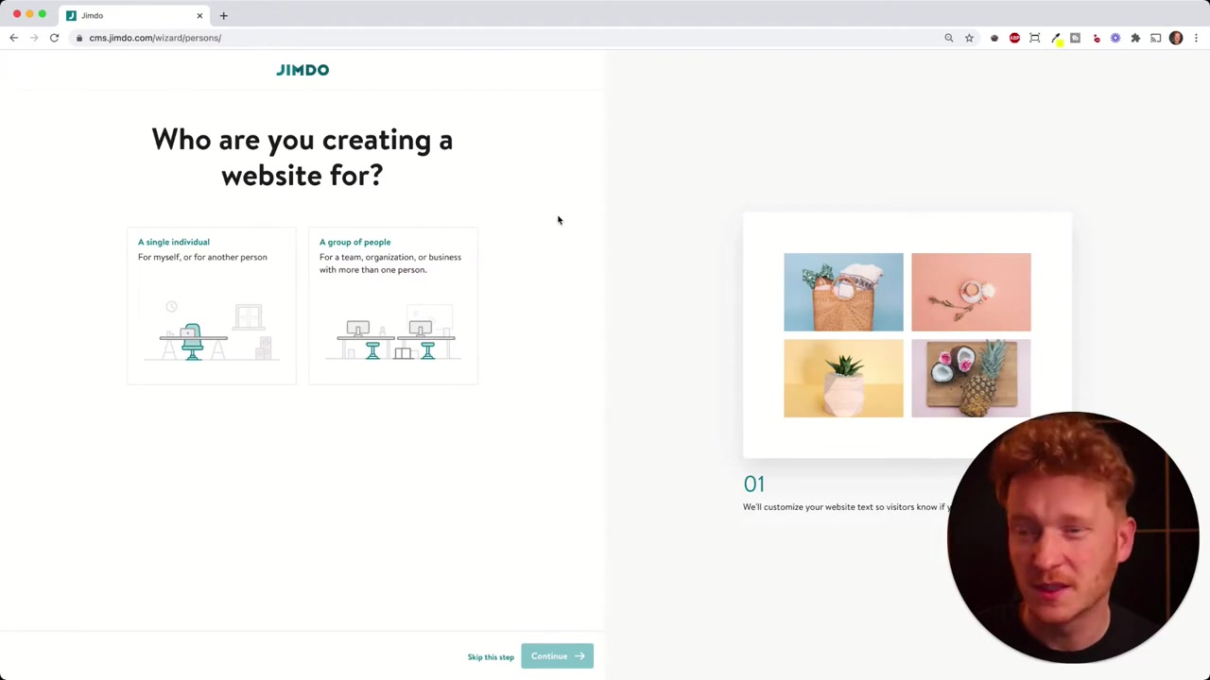The width and height of the screenshot is (1210, 680).
Task: Click the 'Skip this step' link
Action: [491, 657]
